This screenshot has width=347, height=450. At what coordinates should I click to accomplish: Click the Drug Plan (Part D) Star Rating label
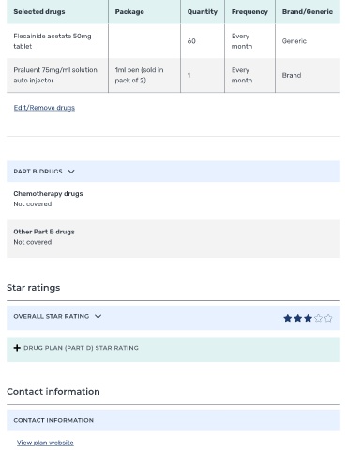click(81, 348)
